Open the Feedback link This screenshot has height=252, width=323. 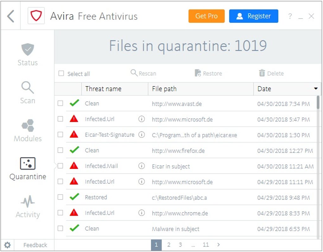click(35, 245)
